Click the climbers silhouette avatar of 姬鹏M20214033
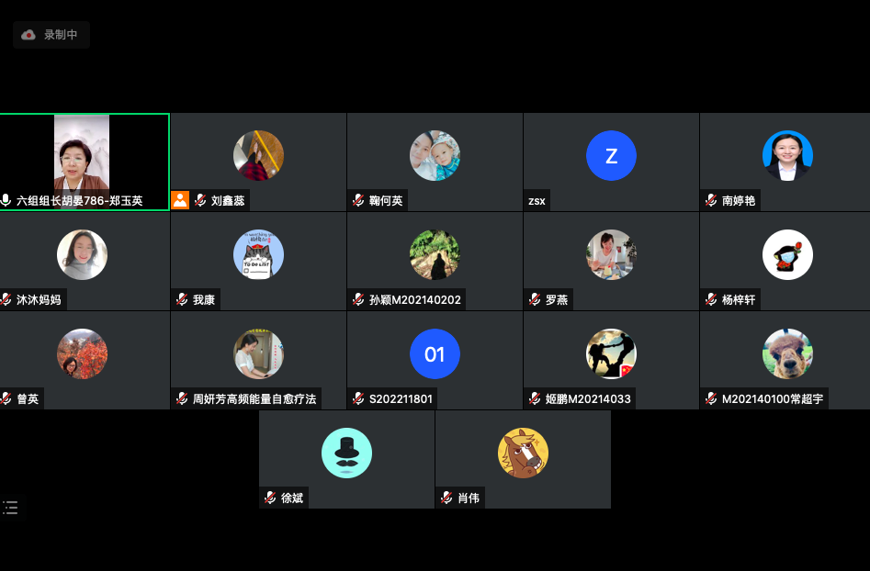 pos(611,353)
